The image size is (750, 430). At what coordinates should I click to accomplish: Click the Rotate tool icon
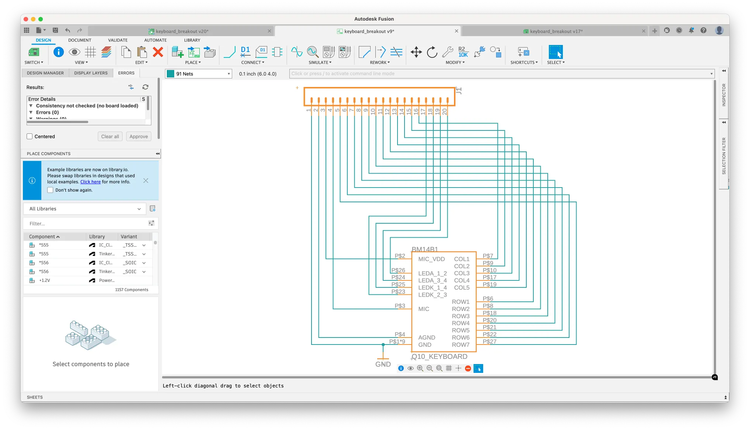(x=432, y=52)
